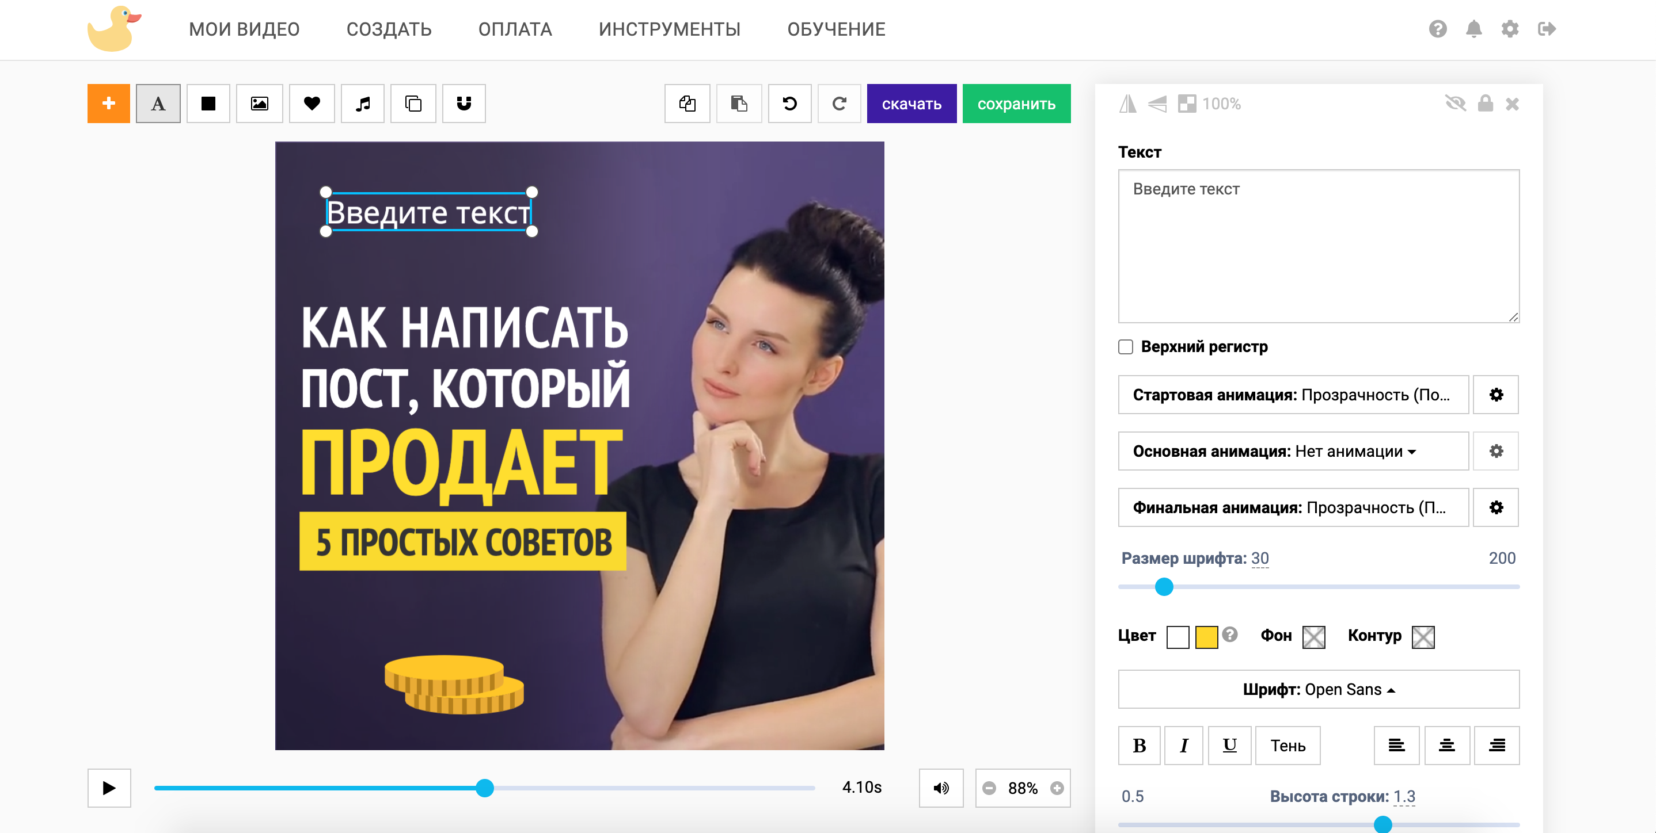
Task: Zoom in with plus button
Action: pyautogui.click(x=1057, y=788)
